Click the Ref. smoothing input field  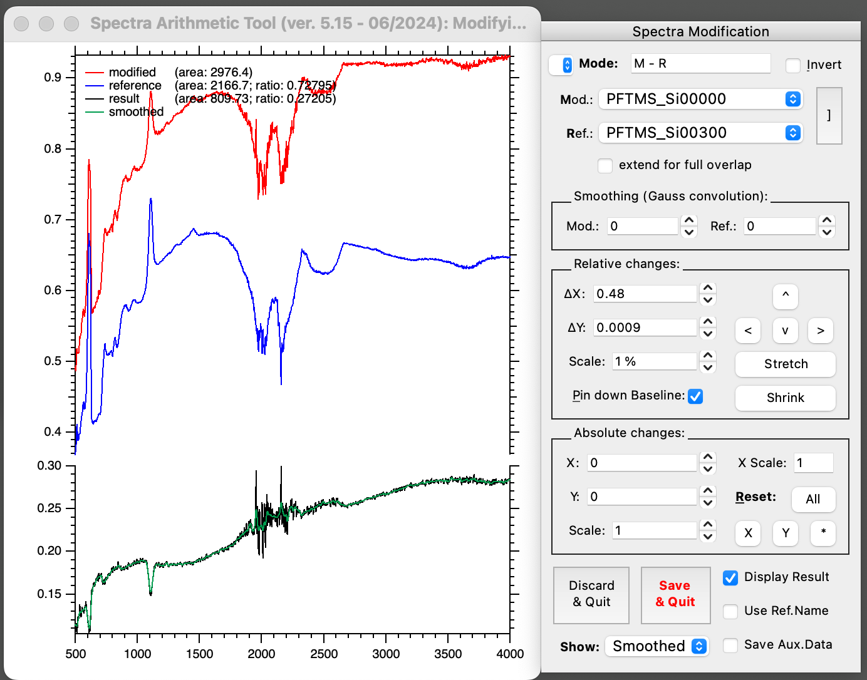(780, 226)
